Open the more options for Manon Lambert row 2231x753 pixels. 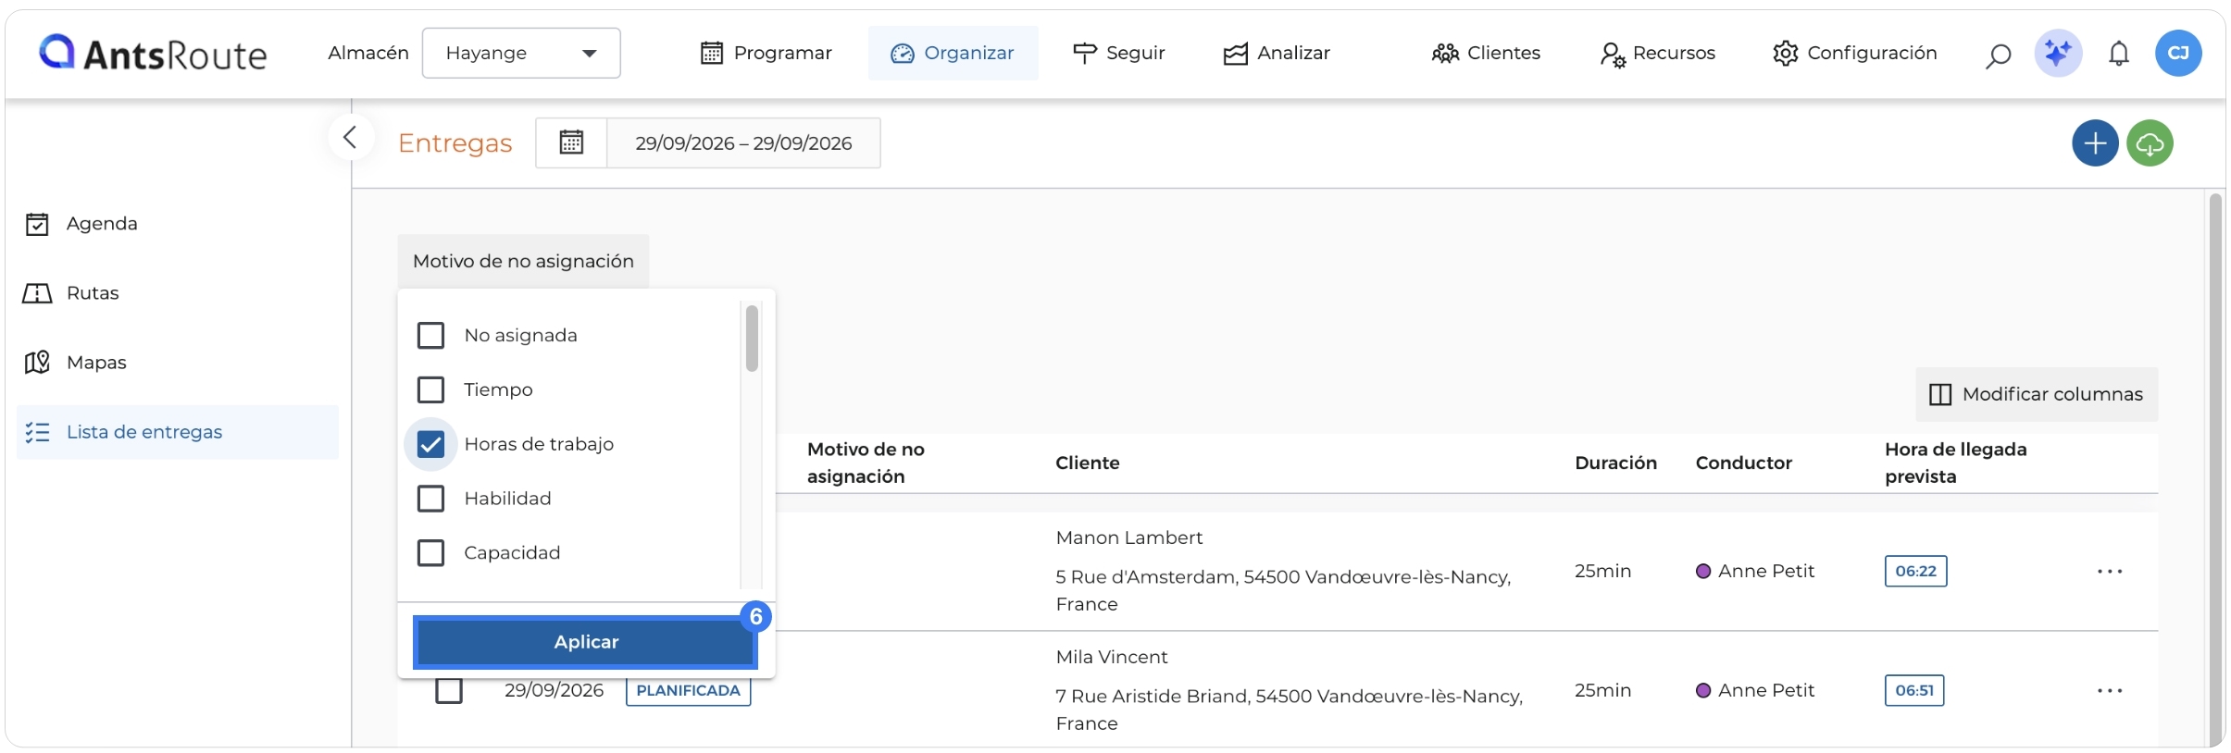coord(2110,571)
